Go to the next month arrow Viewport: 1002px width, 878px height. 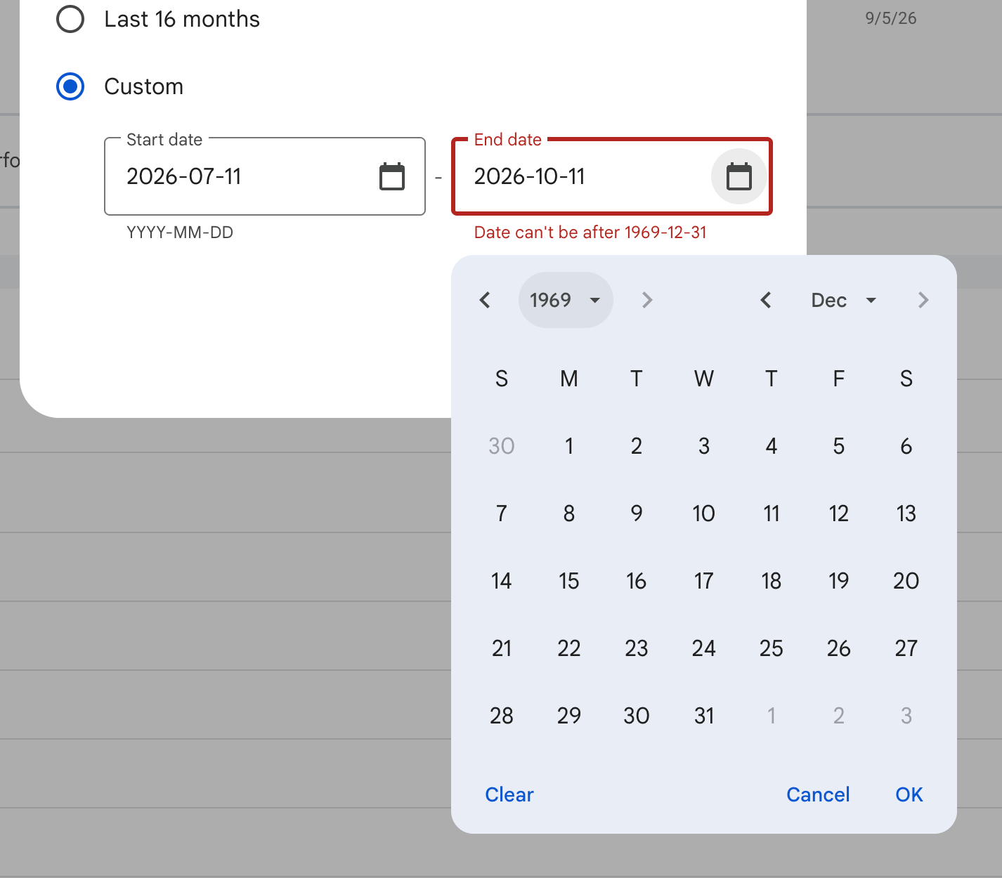(923, 300)
